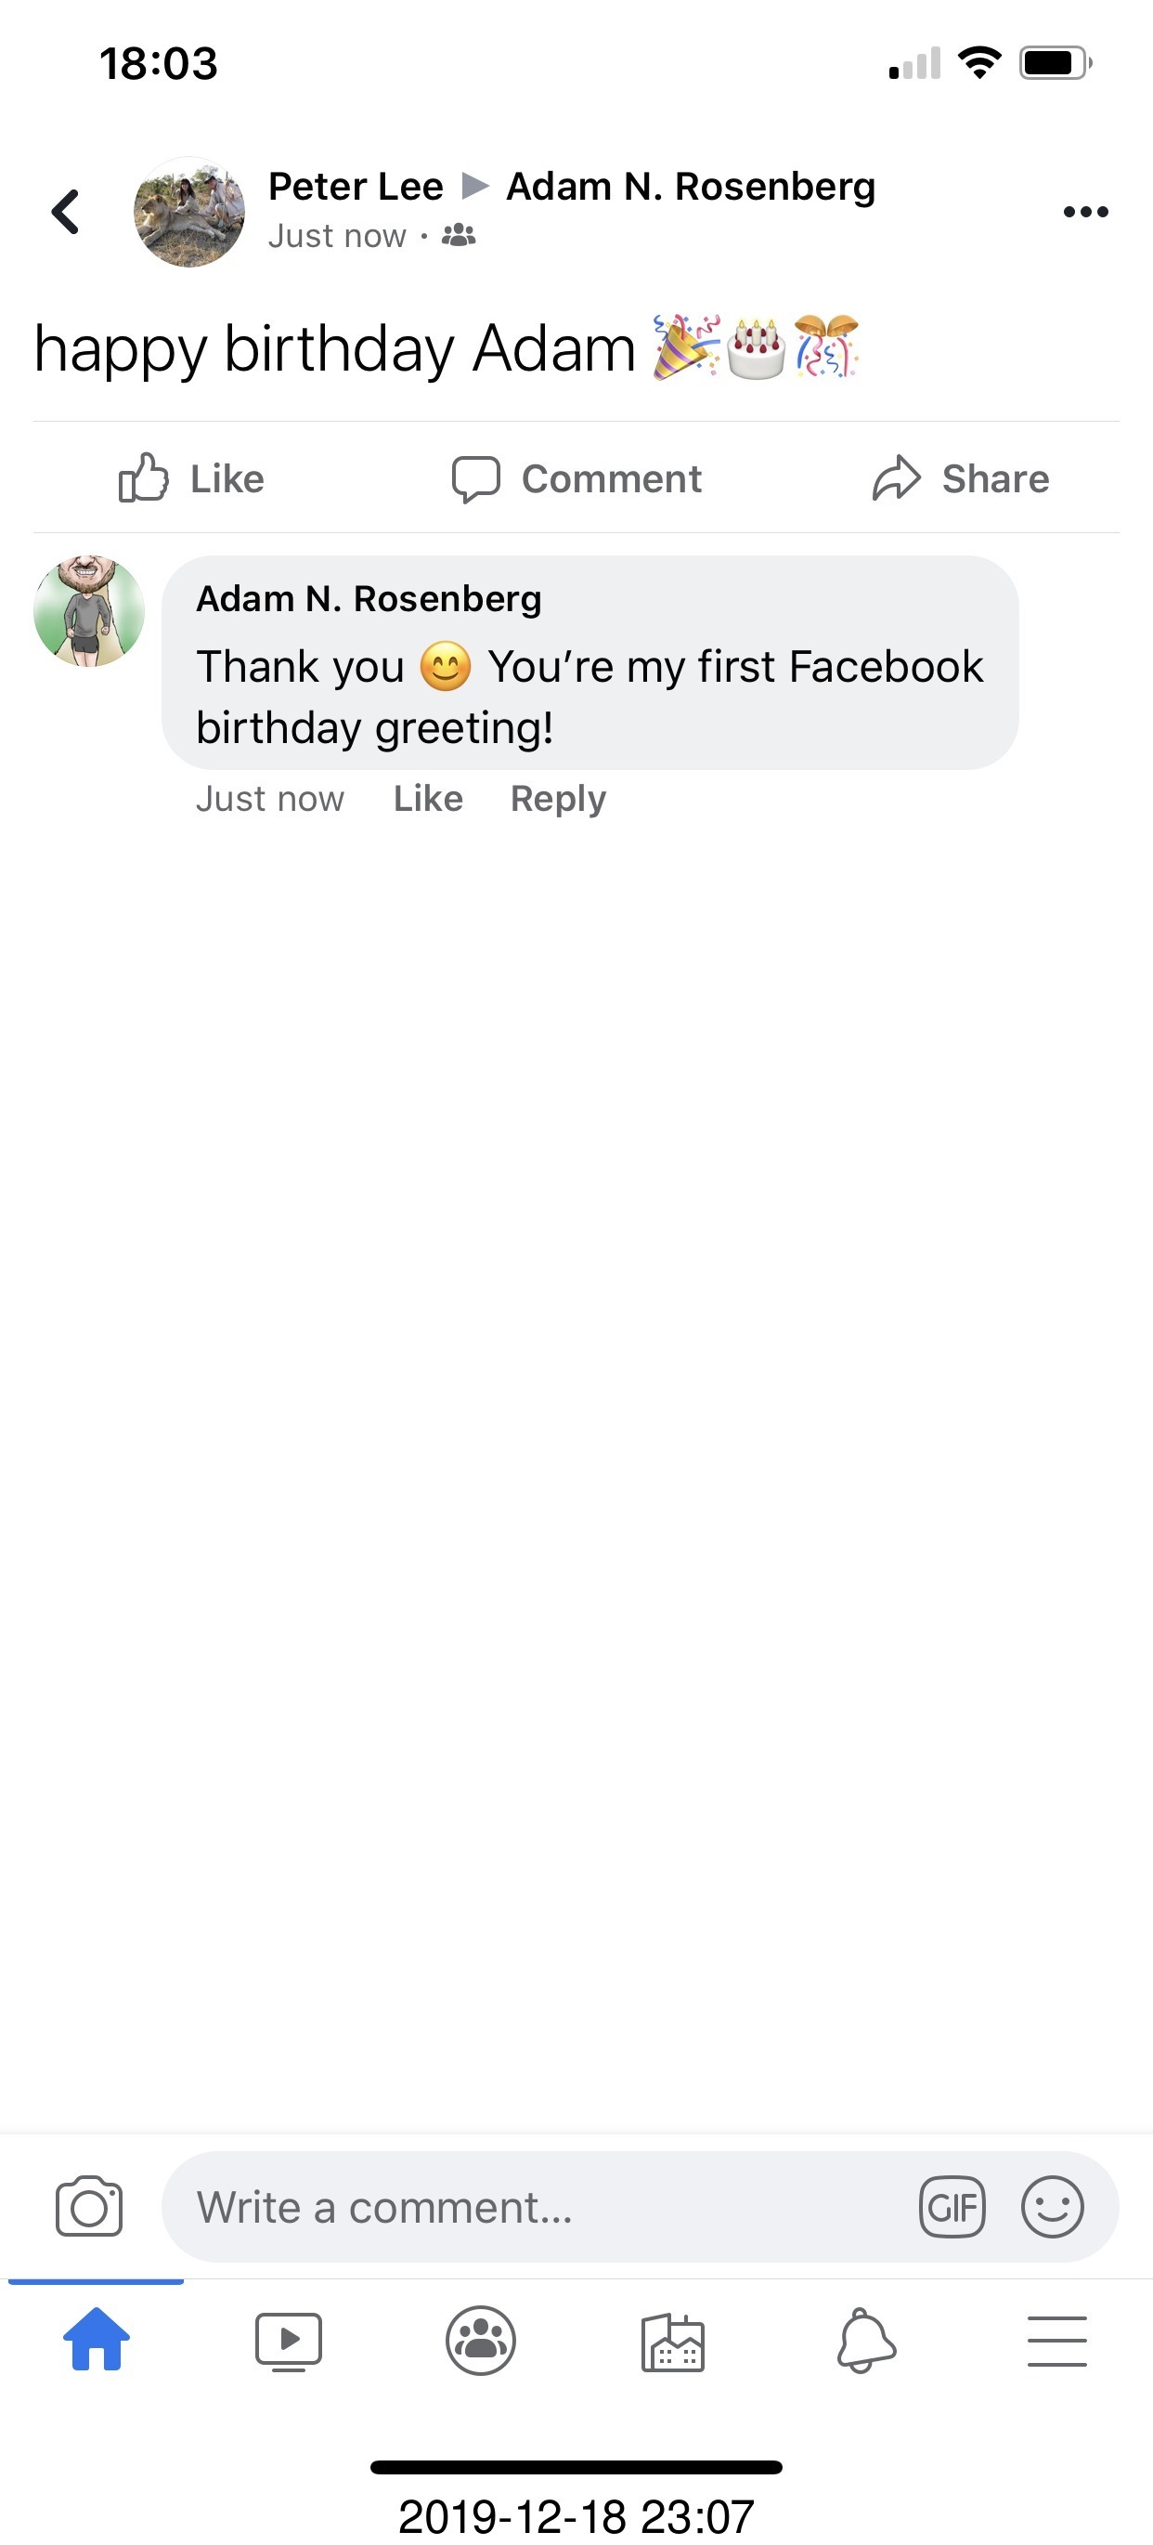This screenshot has width=1153, height=2545.
Task: Open Adam's commenter avatar
Action: 89,610
